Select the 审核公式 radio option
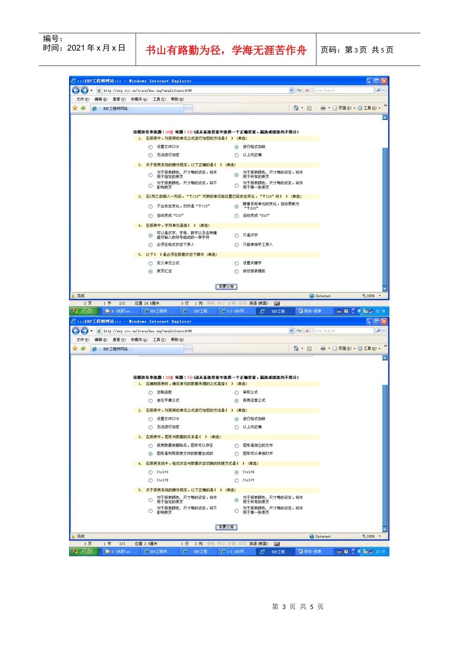 tap(237, 393)
